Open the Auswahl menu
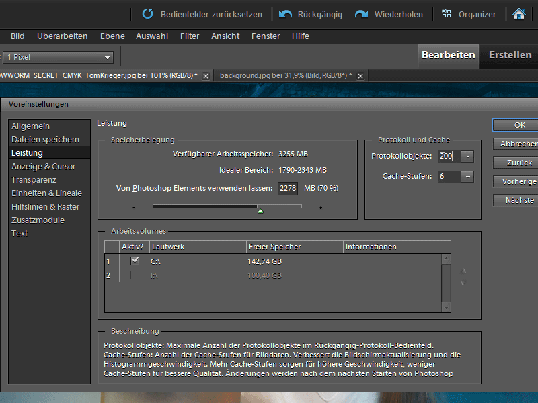 tap(152, 36)
